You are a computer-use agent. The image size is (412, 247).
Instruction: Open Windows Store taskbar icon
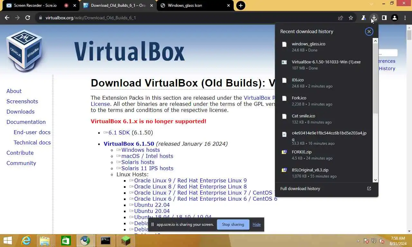(x=66, y=241)
